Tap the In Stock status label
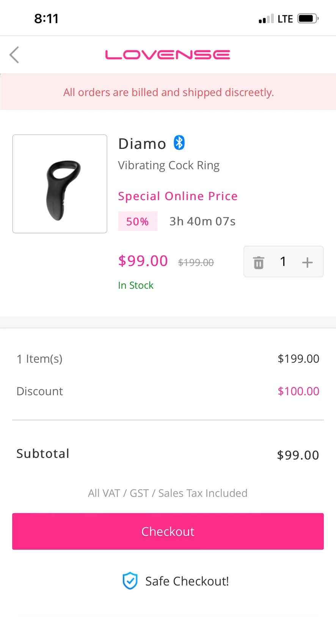Image resolution: width=336 pixels, height=617 pixels. (136, 285)
